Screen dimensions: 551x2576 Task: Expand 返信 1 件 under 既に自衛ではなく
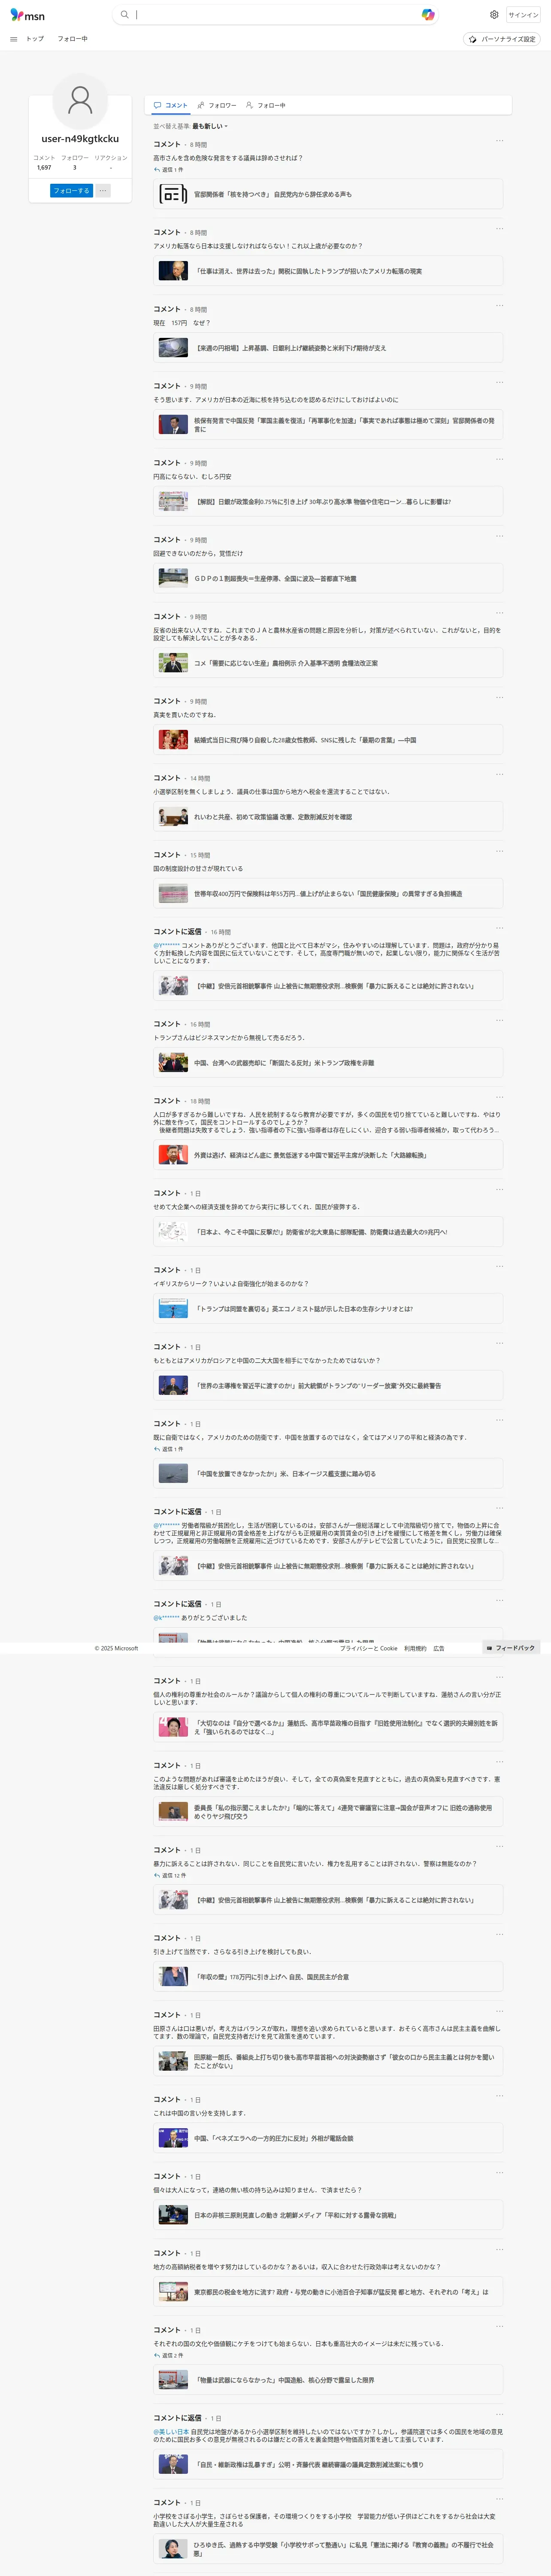pos(168,1449)
